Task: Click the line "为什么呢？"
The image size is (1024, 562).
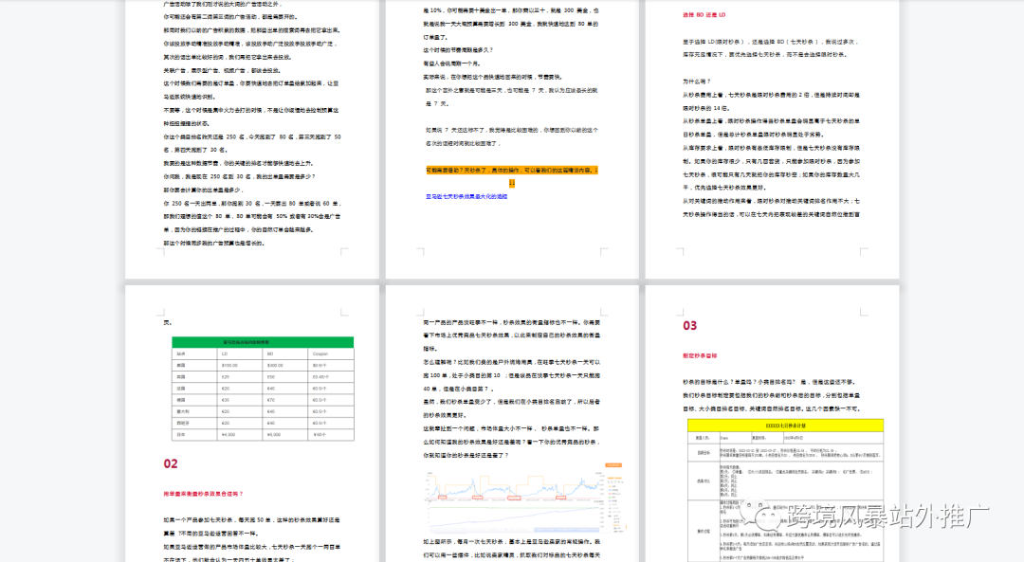Action: coord(696,82)
